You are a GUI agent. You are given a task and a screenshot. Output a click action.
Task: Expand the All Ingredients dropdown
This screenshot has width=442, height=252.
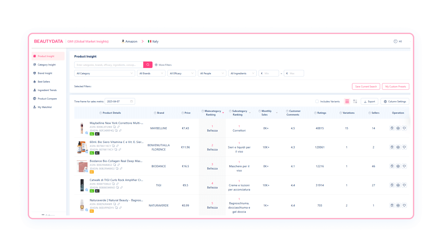click(242, 73)
